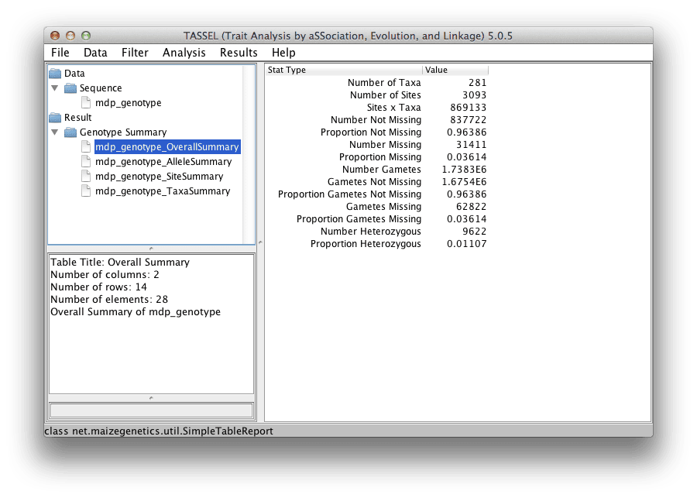Image resolution: width=697 pixels, height=498 pixels.
Task: Collapse the Sequence folder triangle
Action: [x=55, y=88]
